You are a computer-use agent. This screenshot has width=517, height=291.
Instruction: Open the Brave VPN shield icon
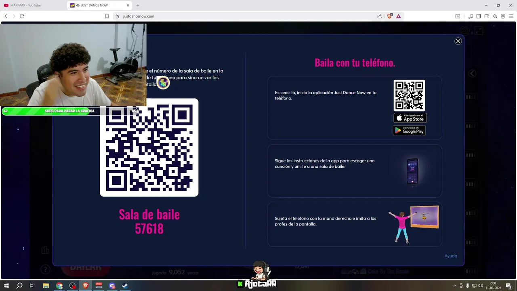click(503, 16)
